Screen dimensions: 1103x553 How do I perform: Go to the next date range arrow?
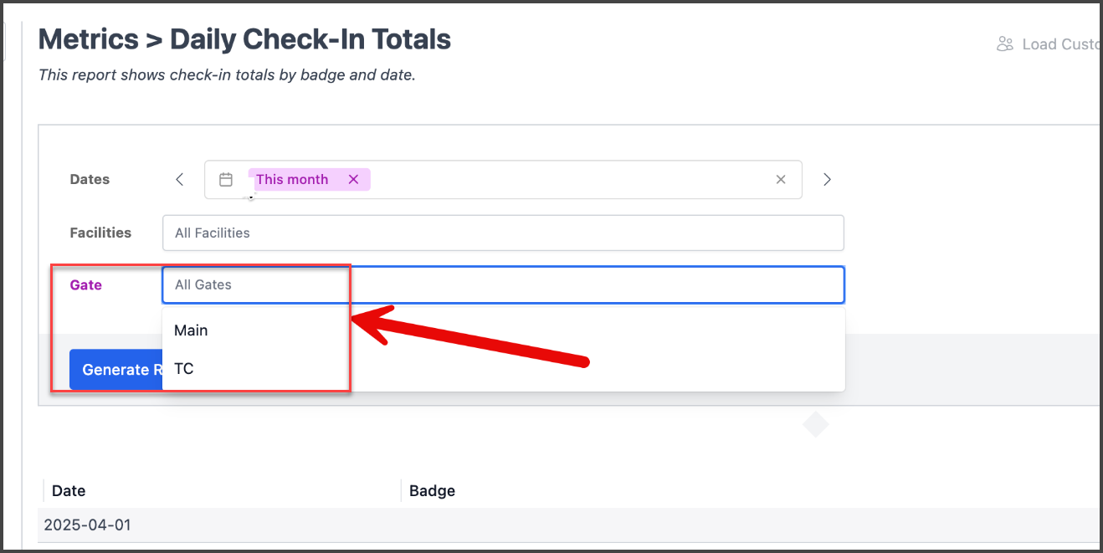click(x=827, y=179)
